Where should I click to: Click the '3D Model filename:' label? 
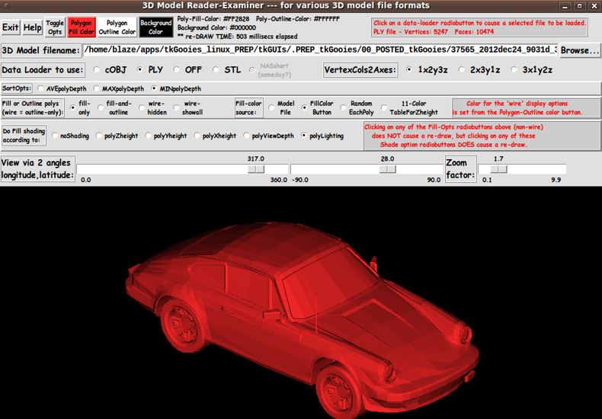coord(40,50)
